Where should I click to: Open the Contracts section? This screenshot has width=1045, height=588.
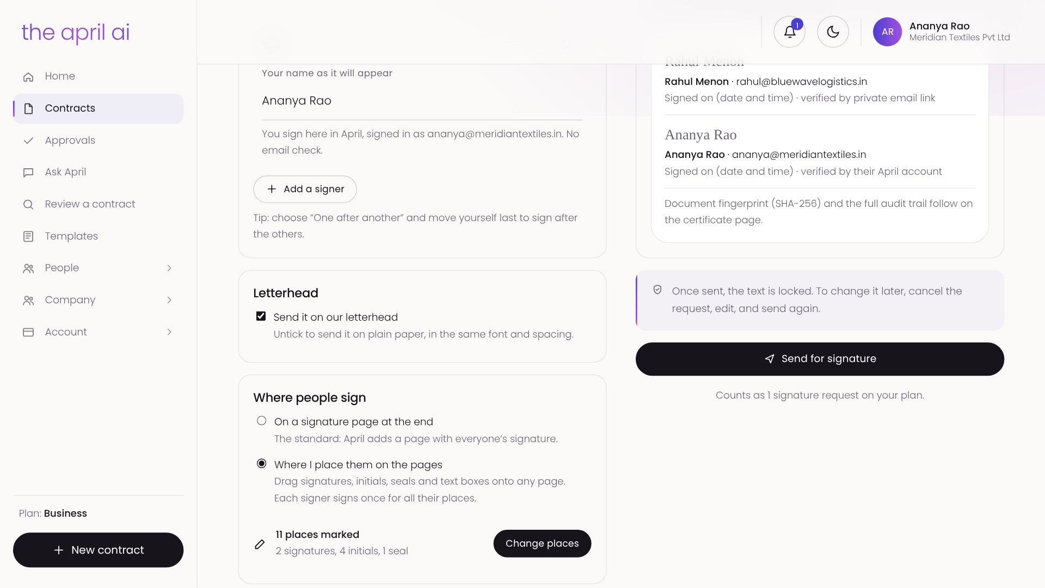(99, 108)
